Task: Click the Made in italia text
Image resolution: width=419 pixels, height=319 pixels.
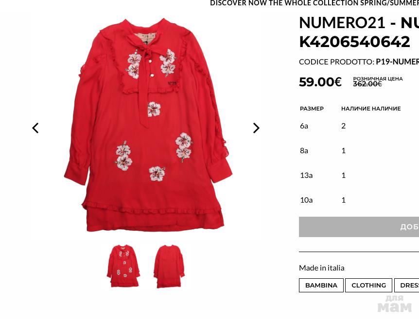Action: [321, 268]
